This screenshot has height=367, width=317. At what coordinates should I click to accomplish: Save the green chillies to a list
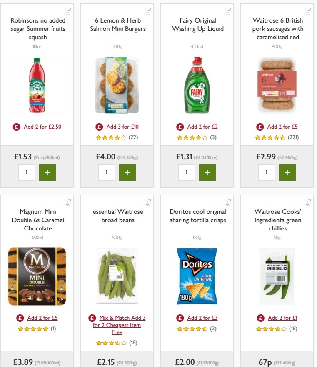[x=307, y=202]
